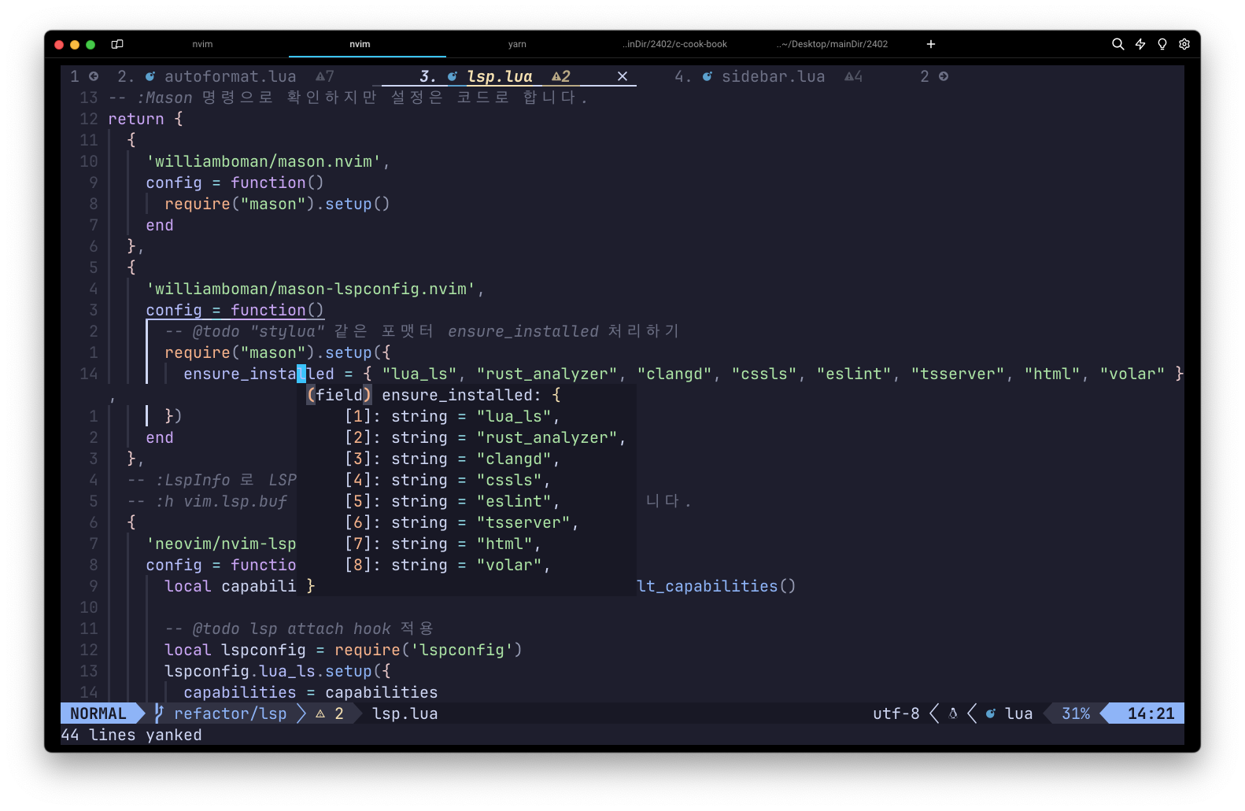
Task: Toggle the sidebar panel icon in title bar
Action: (x=117, y=44)
